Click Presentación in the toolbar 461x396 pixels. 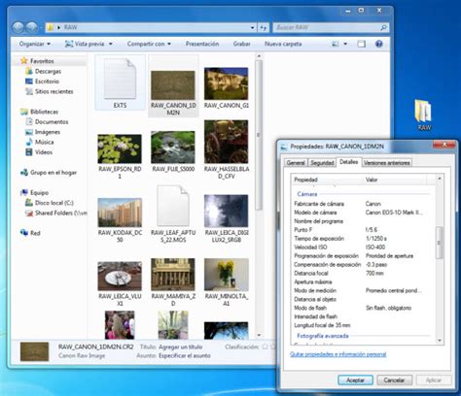pyautogui.click(x=202, y=44)
